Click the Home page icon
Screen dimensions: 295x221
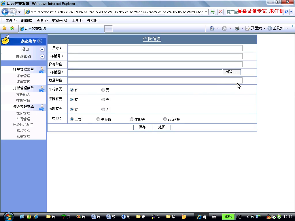pos(212,28)
